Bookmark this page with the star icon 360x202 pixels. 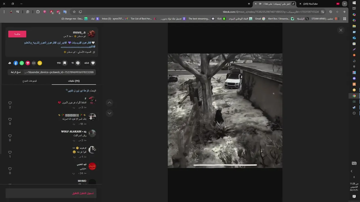pos(74,12)
